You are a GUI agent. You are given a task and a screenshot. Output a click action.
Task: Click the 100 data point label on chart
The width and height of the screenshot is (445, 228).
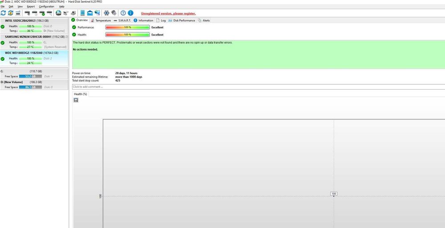[x=334, y=194]
